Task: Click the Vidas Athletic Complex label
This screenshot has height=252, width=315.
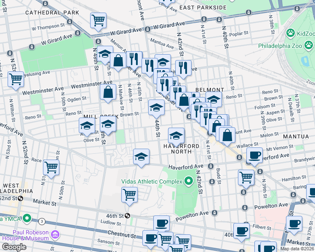Action: (x=152, y=181)
